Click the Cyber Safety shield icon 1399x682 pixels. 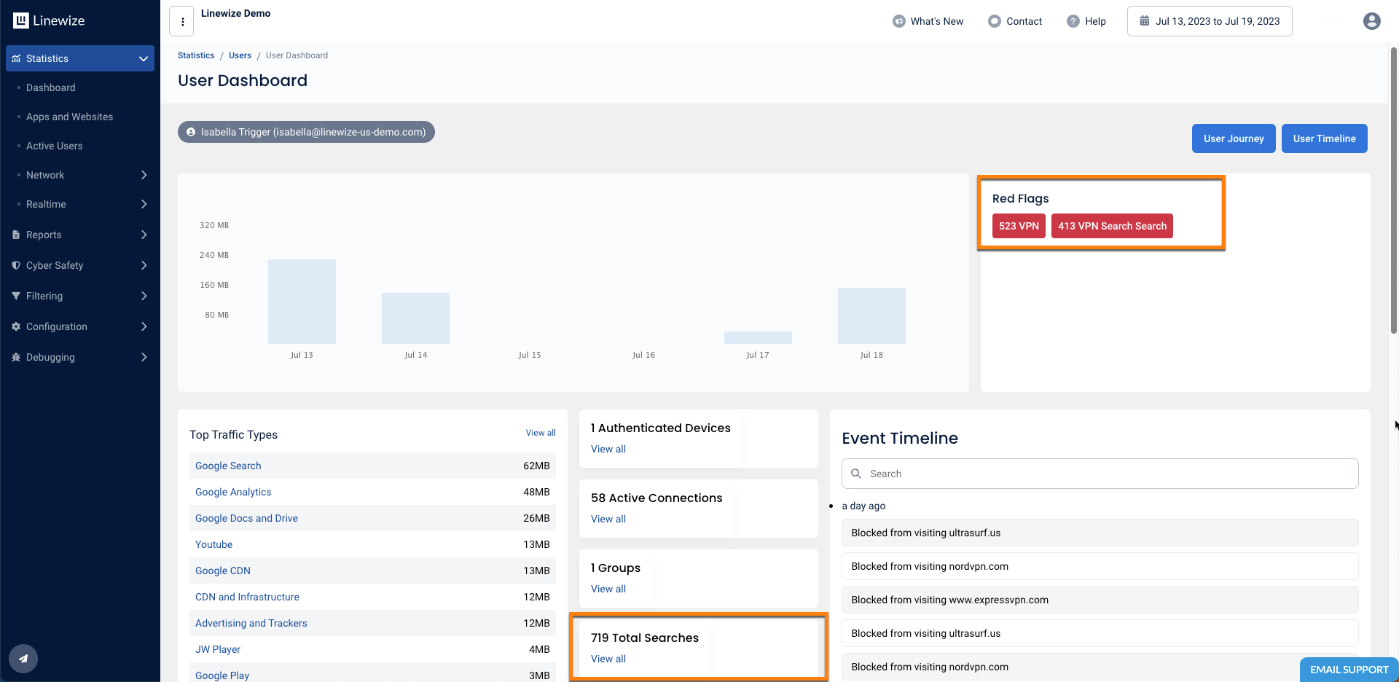(16, 265)
